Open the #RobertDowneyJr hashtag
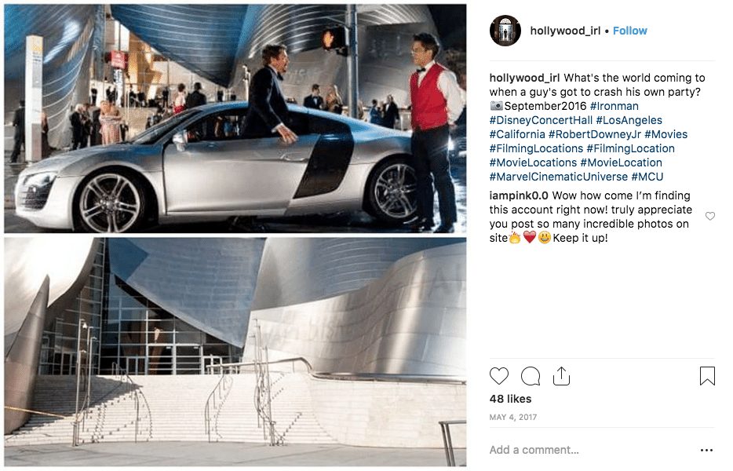The width and height of the screenshot is (733, 471). click(x=595, y=134)
